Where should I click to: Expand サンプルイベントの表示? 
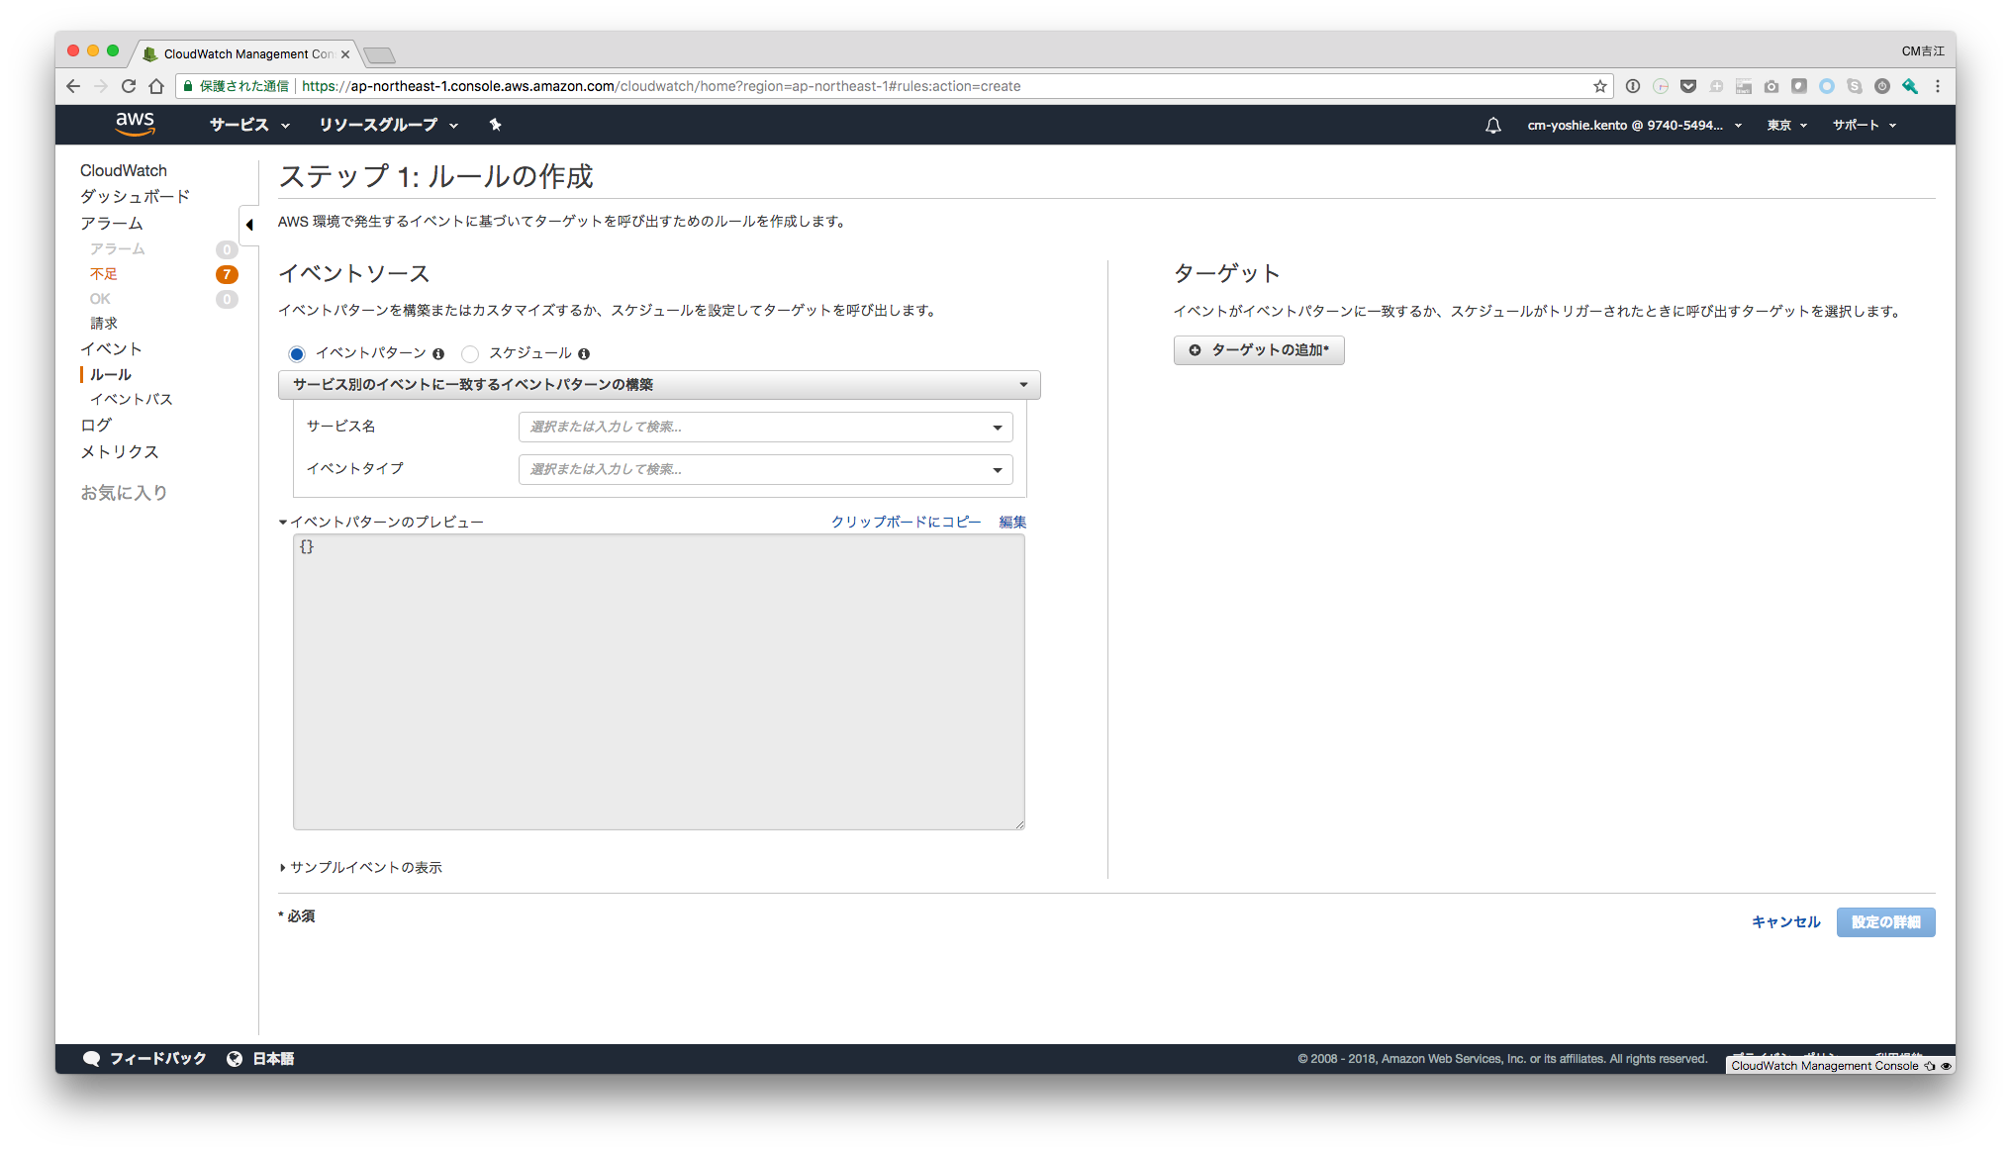362,866
